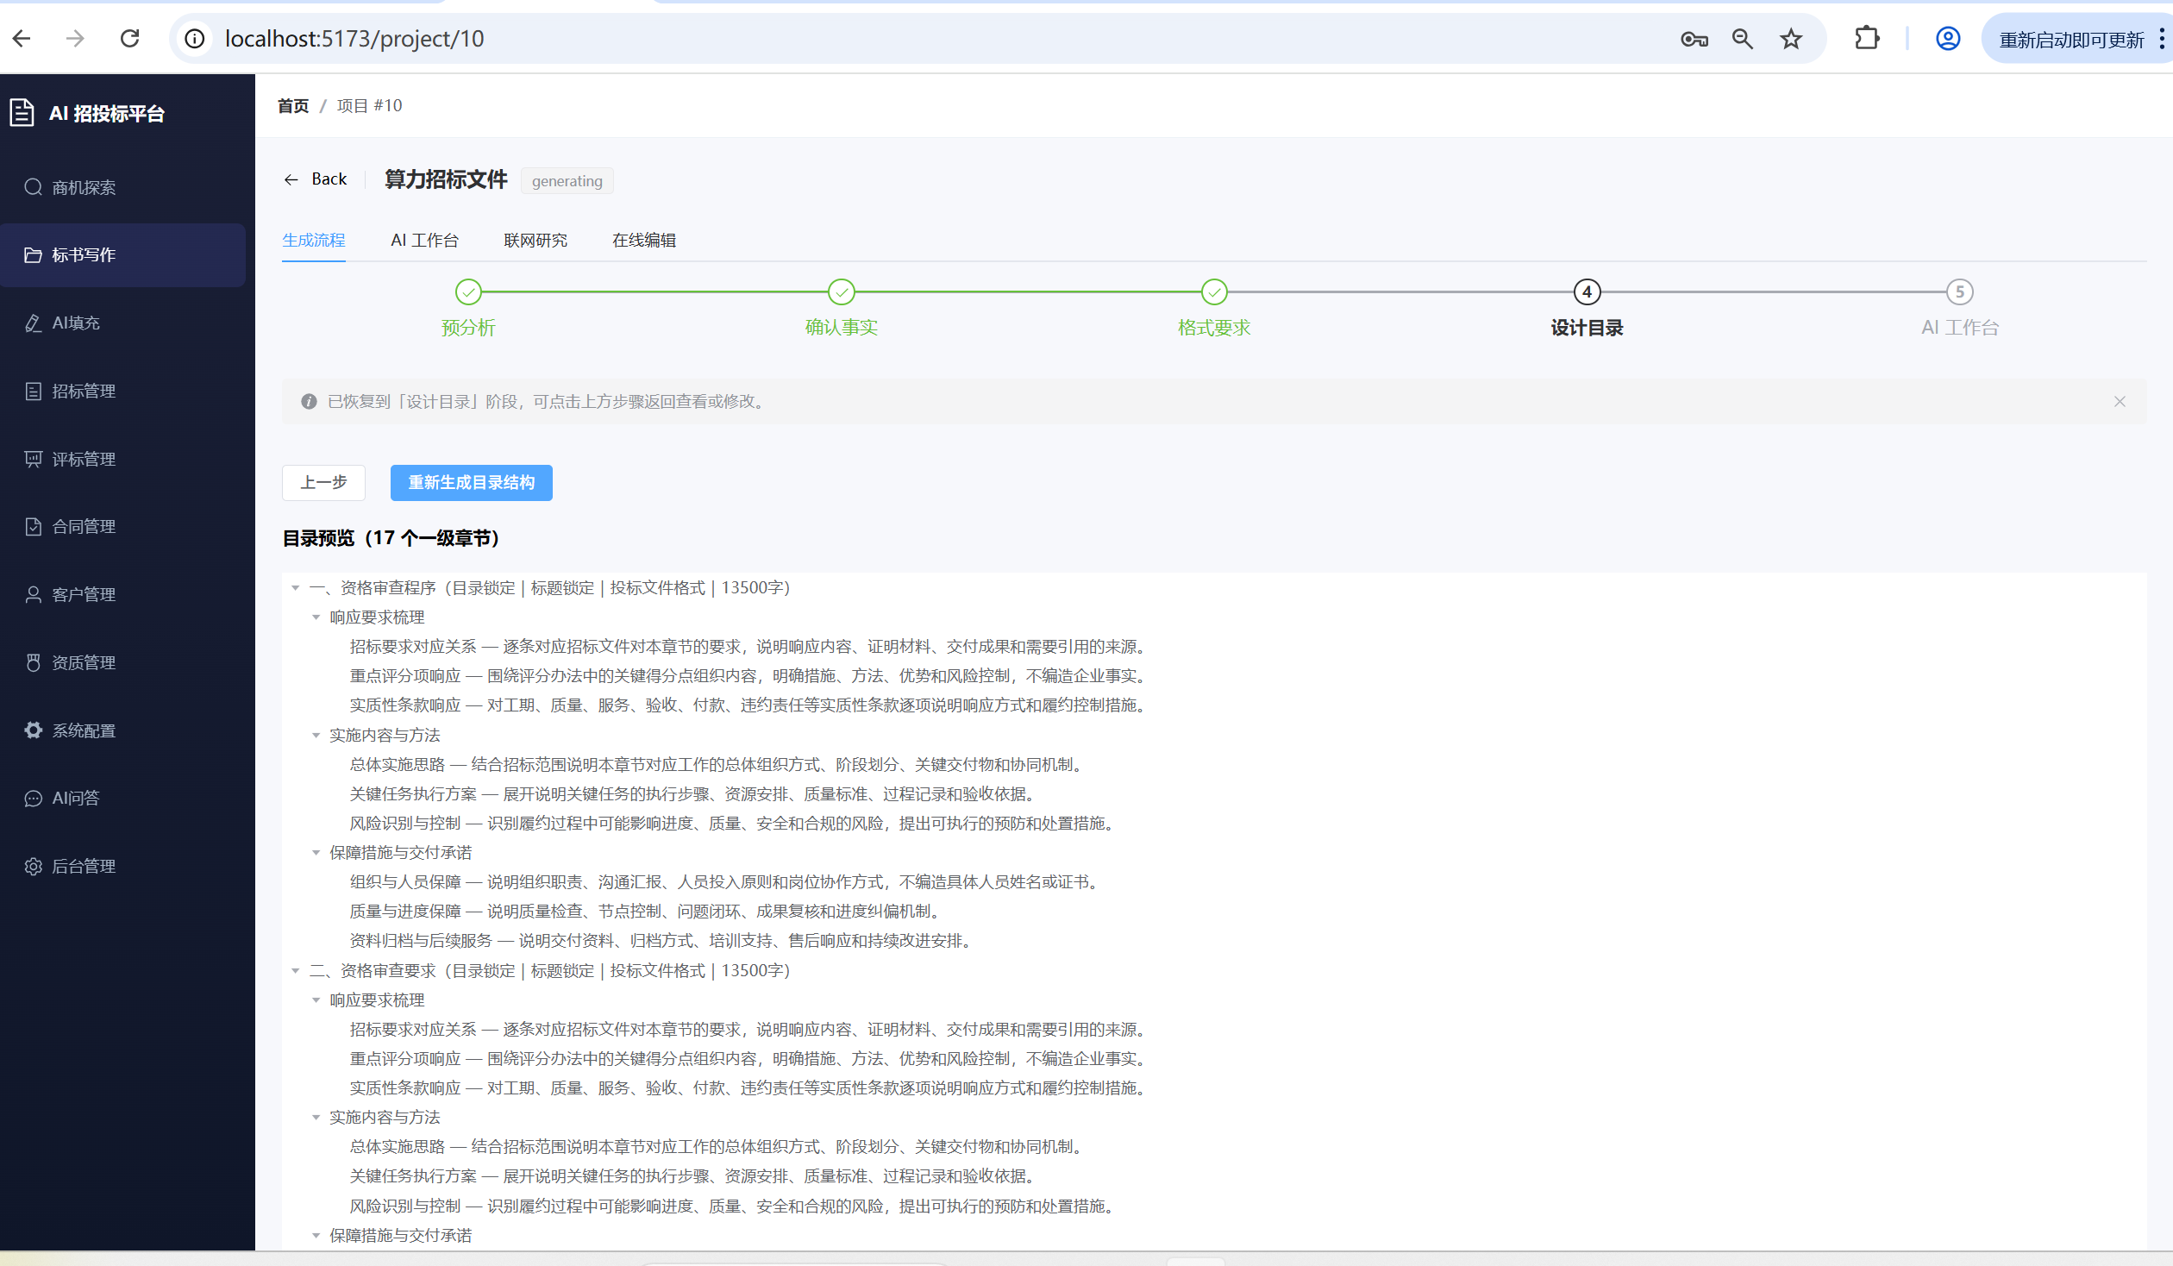The width and height of the screenshot is (2173, 1266).
Task: Bookmark this page with the star icon
Action: [1791, 39]
